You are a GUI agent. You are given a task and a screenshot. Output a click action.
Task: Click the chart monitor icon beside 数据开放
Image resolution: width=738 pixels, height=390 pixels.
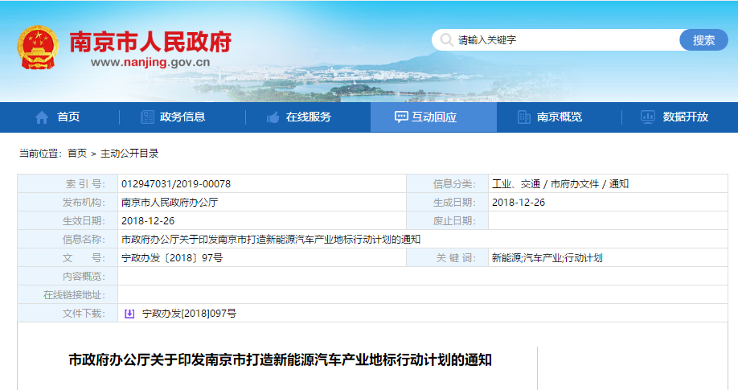648,117
